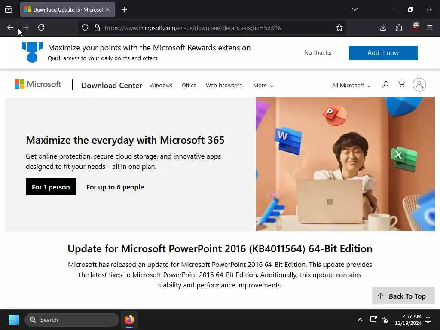440x330 pixels.
Task: Open network display tray icon
Action: [373, 320]
